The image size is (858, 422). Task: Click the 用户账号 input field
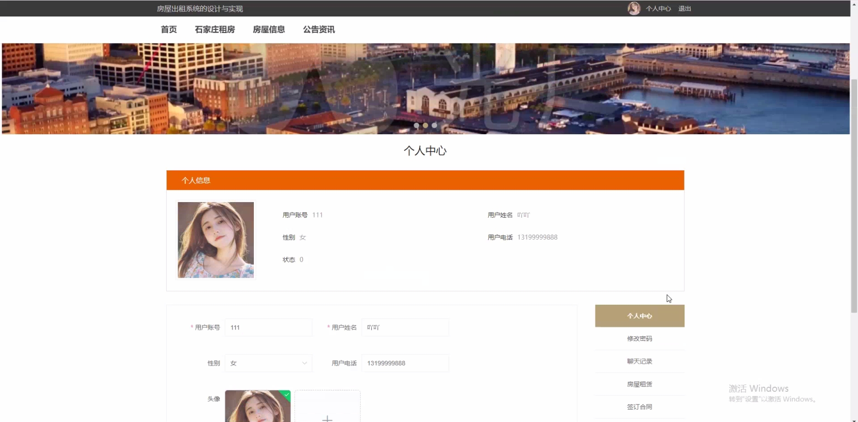click(269, 328)
